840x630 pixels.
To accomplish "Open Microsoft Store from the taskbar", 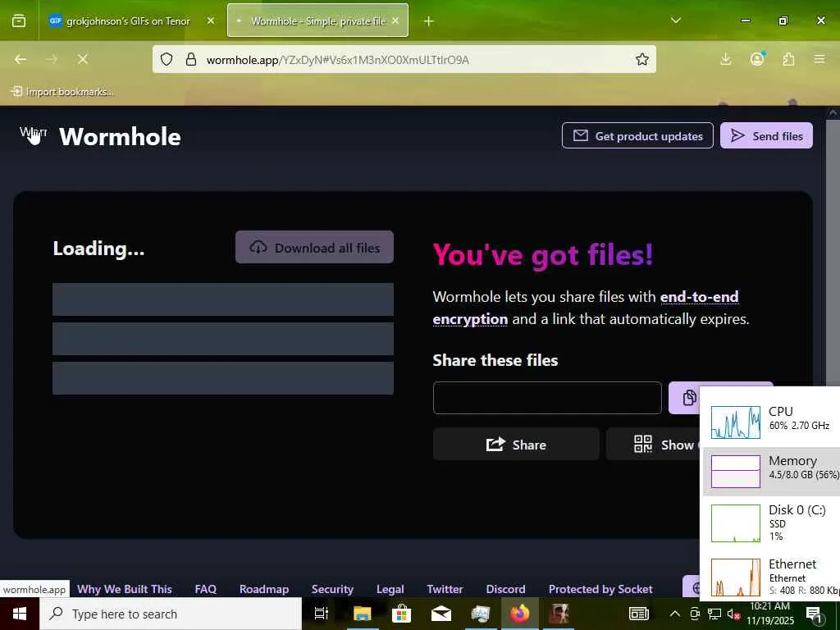I will click(x=401, y=614).
